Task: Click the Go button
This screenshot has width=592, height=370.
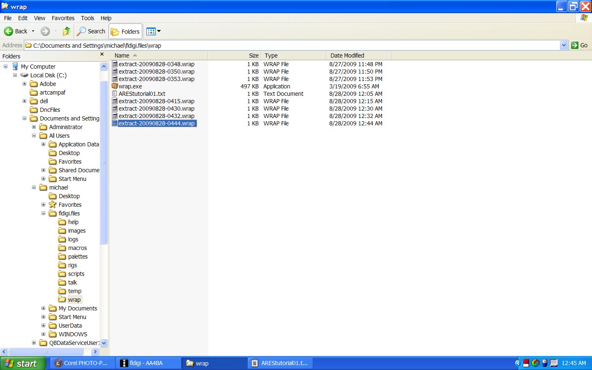Action: coord(579,45)
